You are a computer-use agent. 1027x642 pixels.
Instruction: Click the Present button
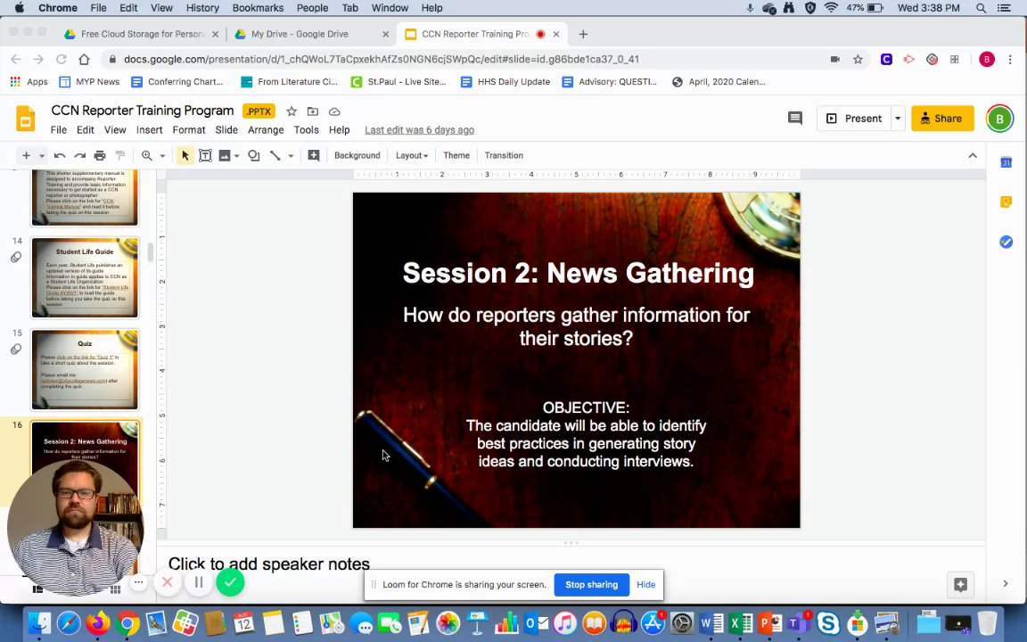click(854, 118)
